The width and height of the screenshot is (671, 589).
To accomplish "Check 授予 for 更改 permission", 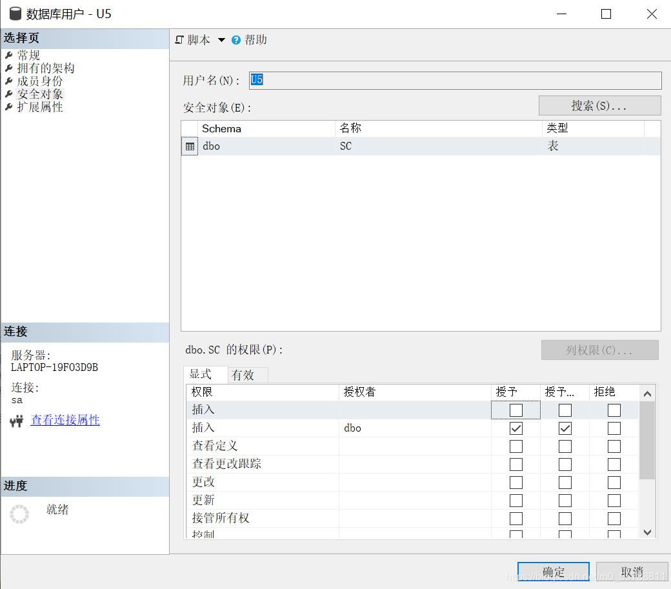I will click(x=516, y=483).
